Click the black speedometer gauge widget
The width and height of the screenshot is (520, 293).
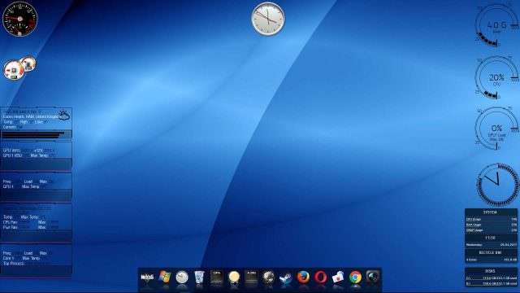click(19, 19)
